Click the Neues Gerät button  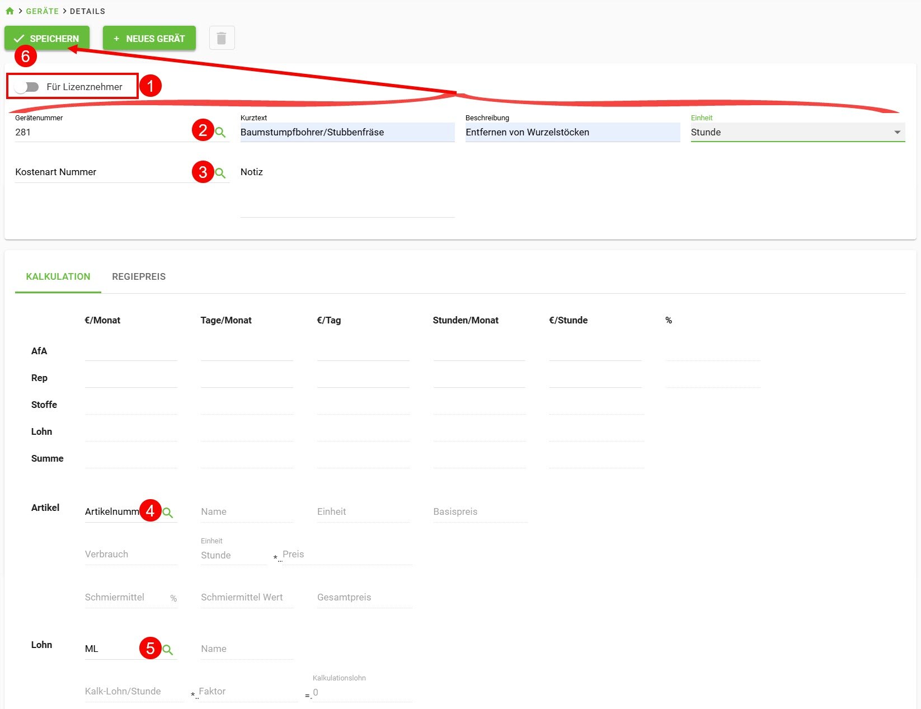[149, 38]
